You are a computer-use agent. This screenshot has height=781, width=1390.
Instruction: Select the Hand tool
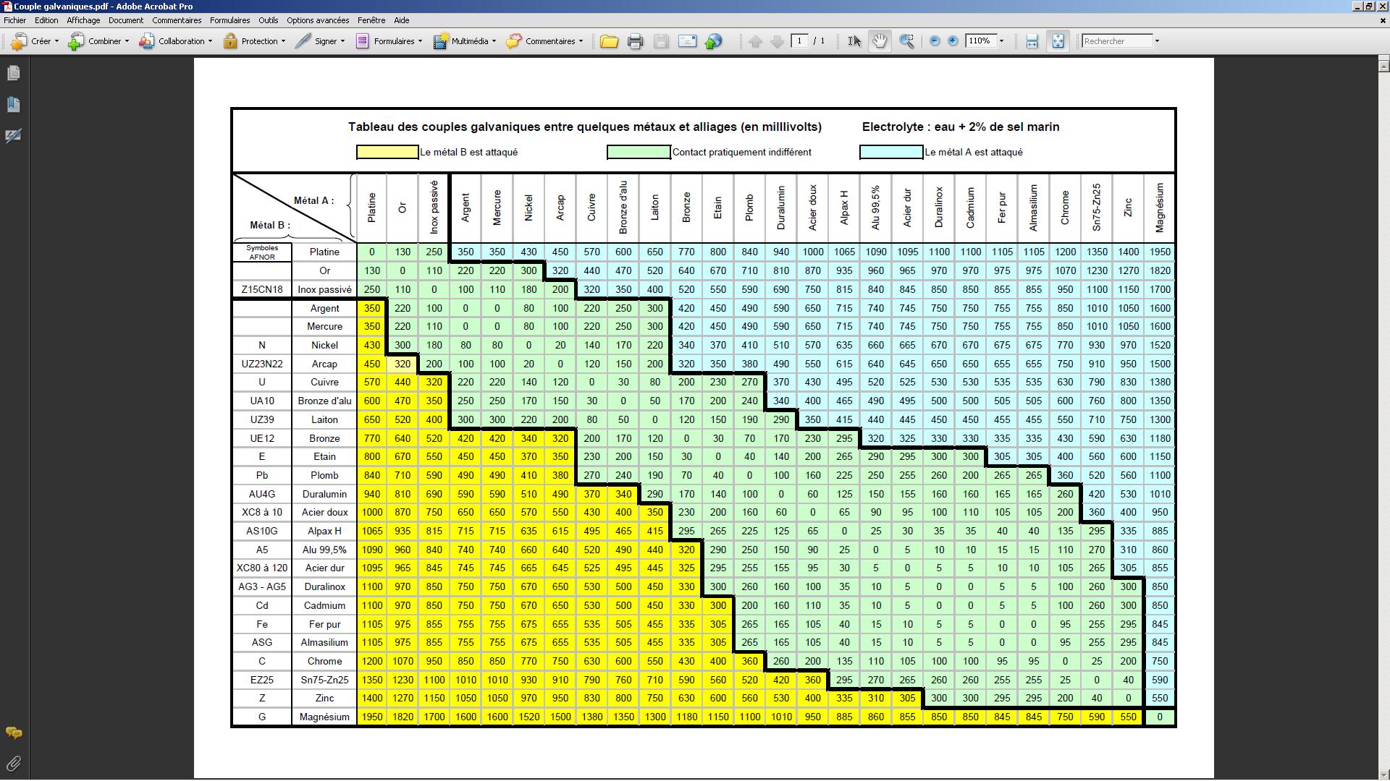[x=879, y=41]
